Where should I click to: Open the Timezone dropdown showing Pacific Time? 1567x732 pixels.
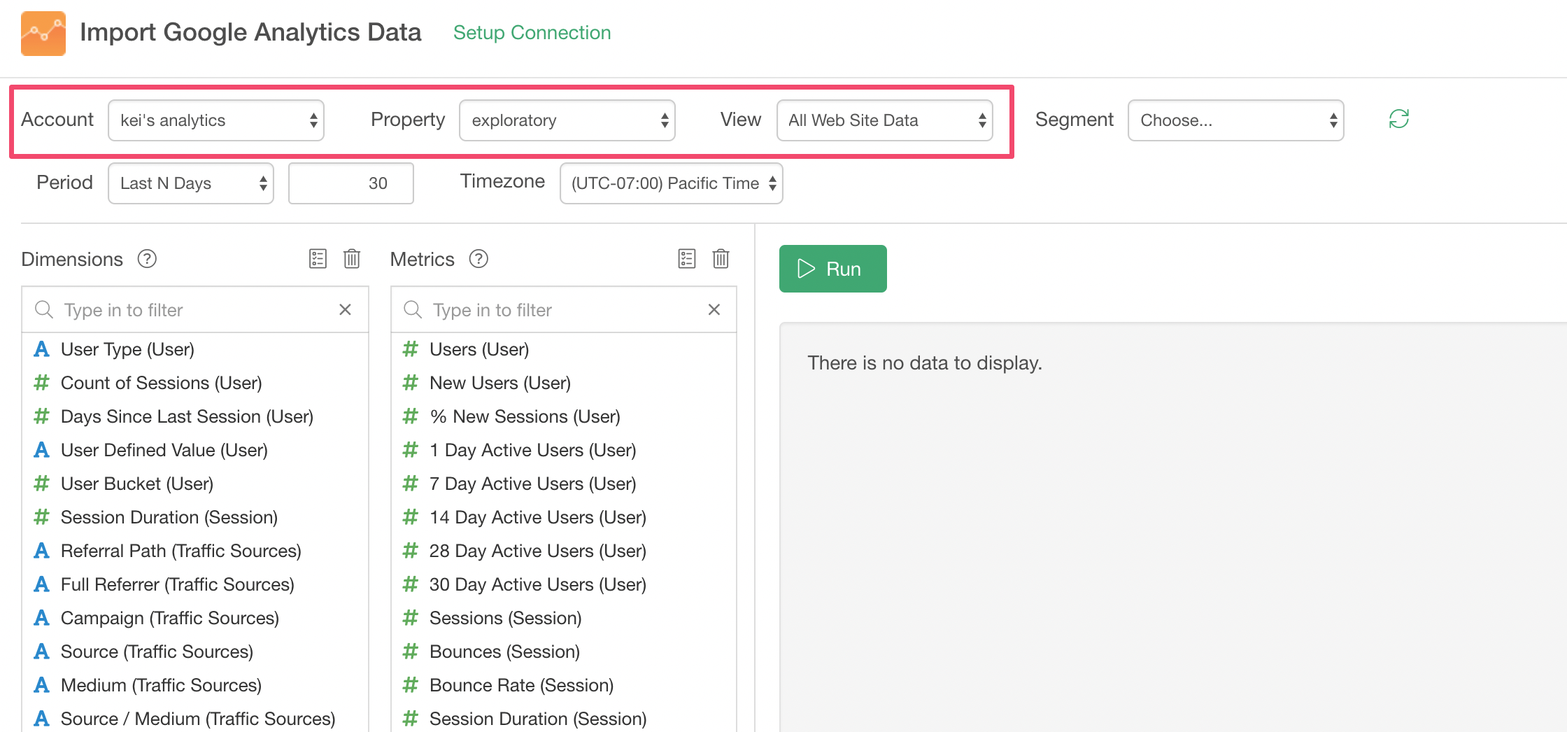pos(672,183)
